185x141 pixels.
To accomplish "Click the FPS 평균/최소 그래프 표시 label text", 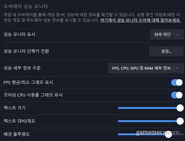I will 28,83.
